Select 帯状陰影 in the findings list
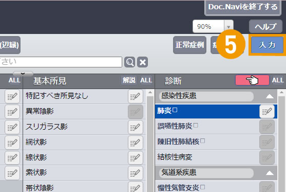Screen dimensions: 286x192 click(40, 188)
